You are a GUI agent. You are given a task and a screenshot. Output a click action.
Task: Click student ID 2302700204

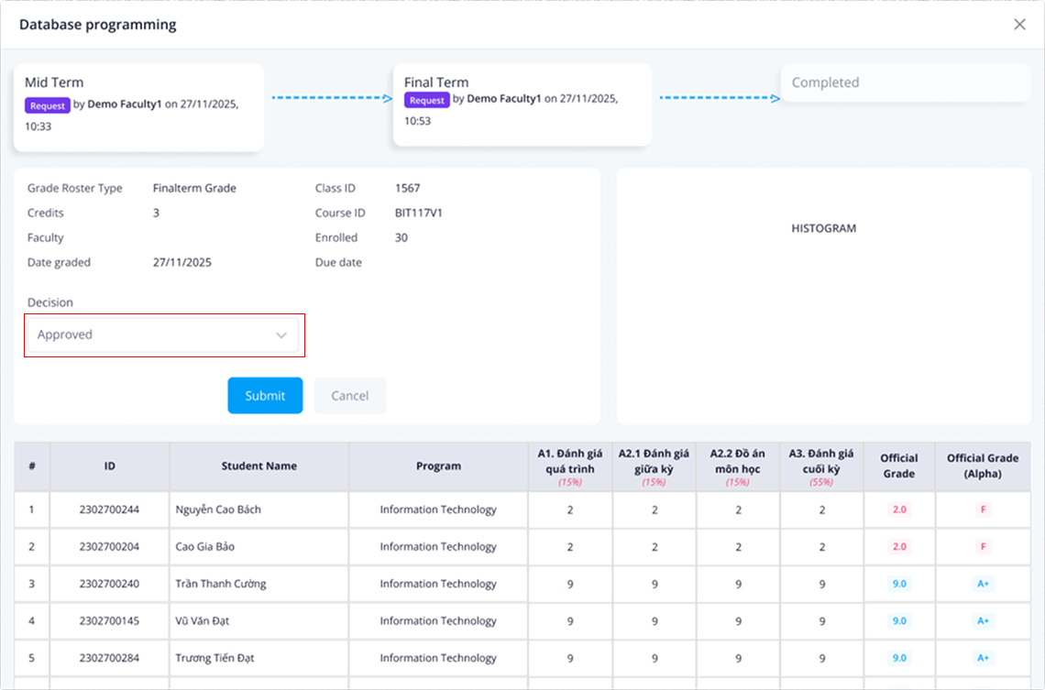click(109, 547)
